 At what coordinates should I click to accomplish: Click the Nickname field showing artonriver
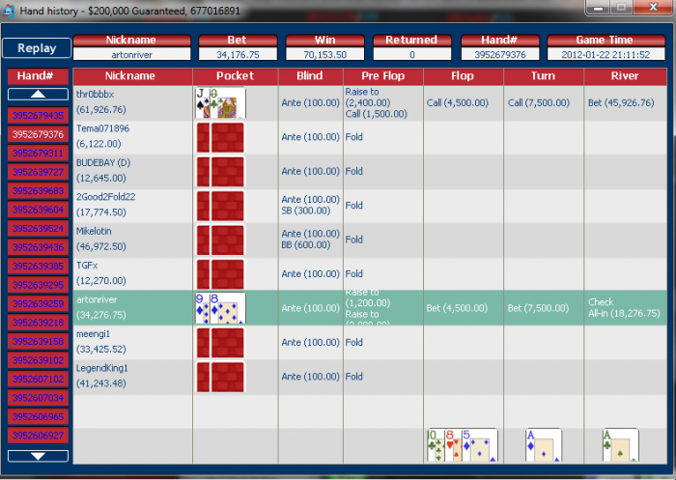pos(132,55)
